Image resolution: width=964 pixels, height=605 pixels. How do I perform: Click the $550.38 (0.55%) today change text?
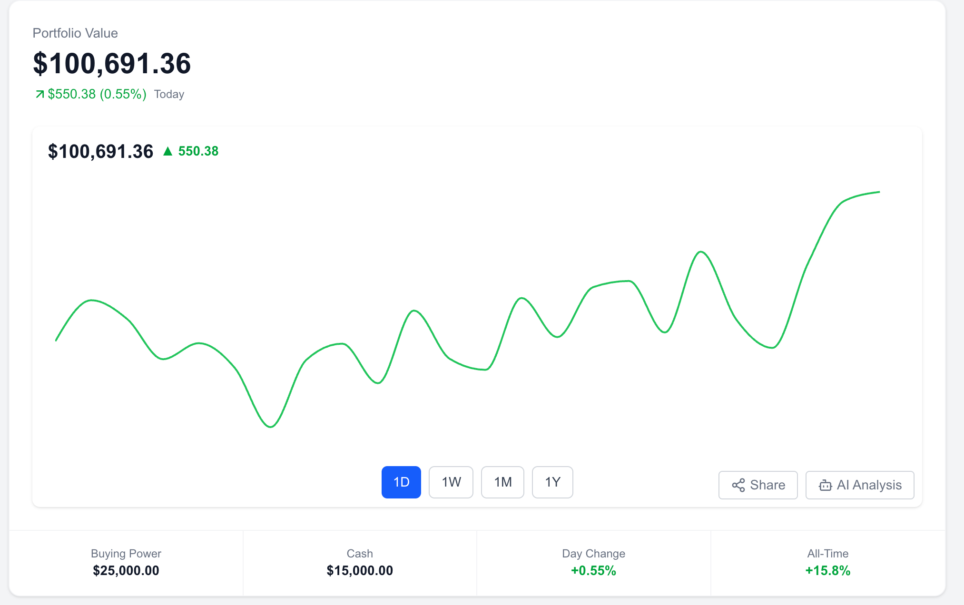(97, 94)
